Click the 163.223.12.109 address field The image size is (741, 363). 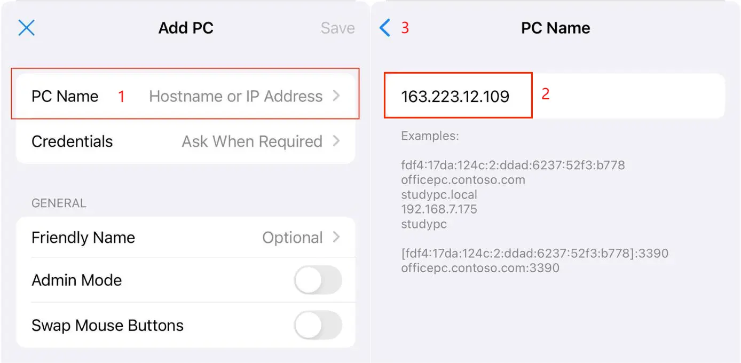(x=455, y=97)
